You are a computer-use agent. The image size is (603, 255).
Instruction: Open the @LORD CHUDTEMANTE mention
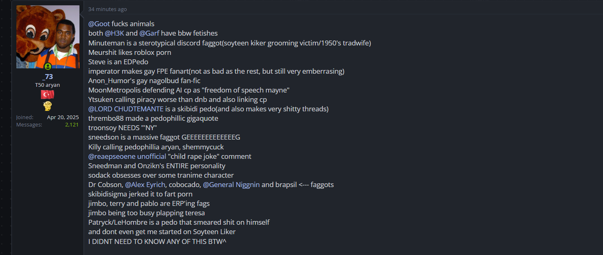point(126,109)
